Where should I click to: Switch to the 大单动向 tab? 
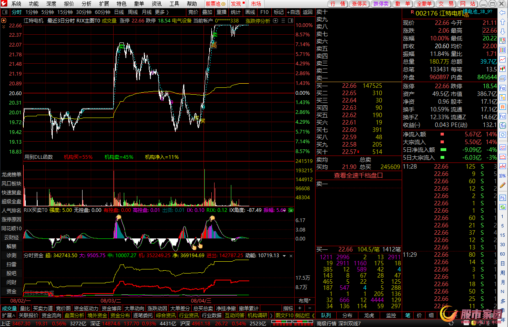click(134, 309)
